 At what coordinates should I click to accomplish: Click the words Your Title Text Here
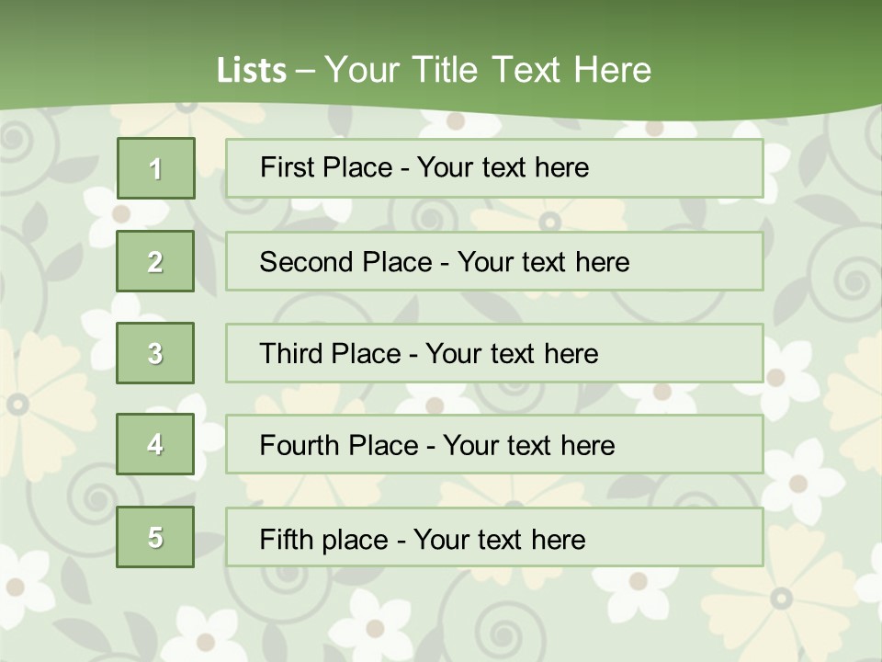(488, 70)
